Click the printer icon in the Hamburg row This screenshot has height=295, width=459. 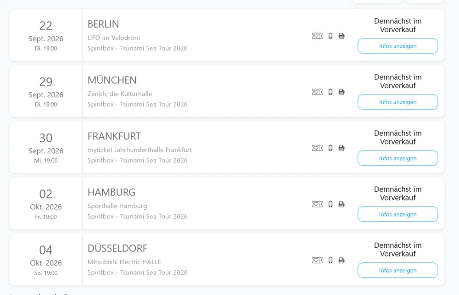[x=341, y=204]
